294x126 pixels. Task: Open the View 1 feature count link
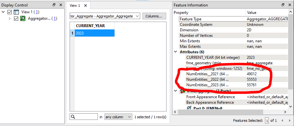pyautogui.click(x=37, y=12)
